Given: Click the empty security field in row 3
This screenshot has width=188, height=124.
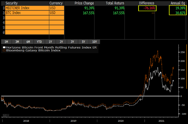Looking at the screenshot, I should coord(27,18).
